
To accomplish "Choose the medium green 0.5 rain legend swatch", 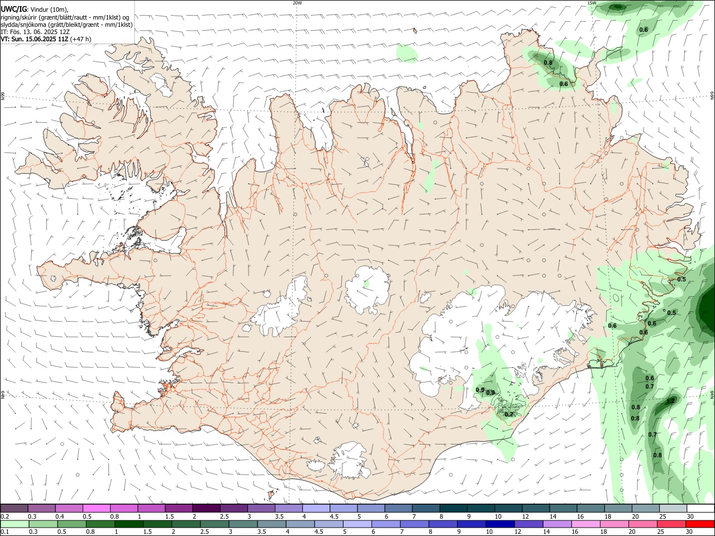I will click(71, 524).
